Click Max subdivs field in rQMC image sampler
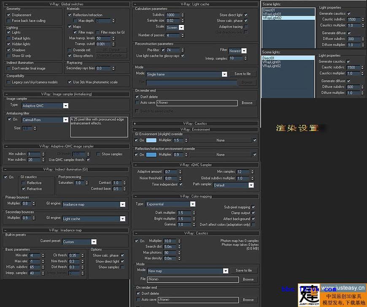Image resolution: width=367 pixels, height=307 pixels. 34,160
